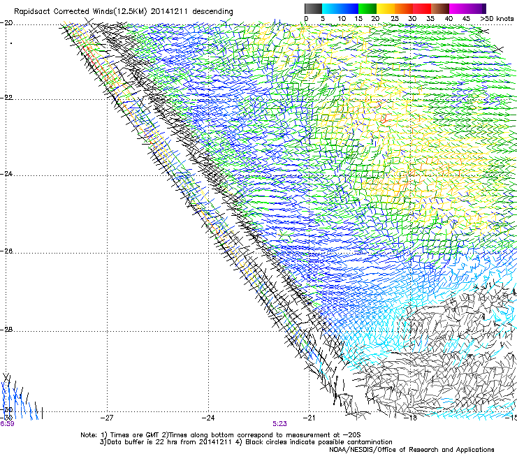Click the green 15-20 knots legend swatch
The width and height of the screenshot is (517, 454).
(x=367, y=8)
